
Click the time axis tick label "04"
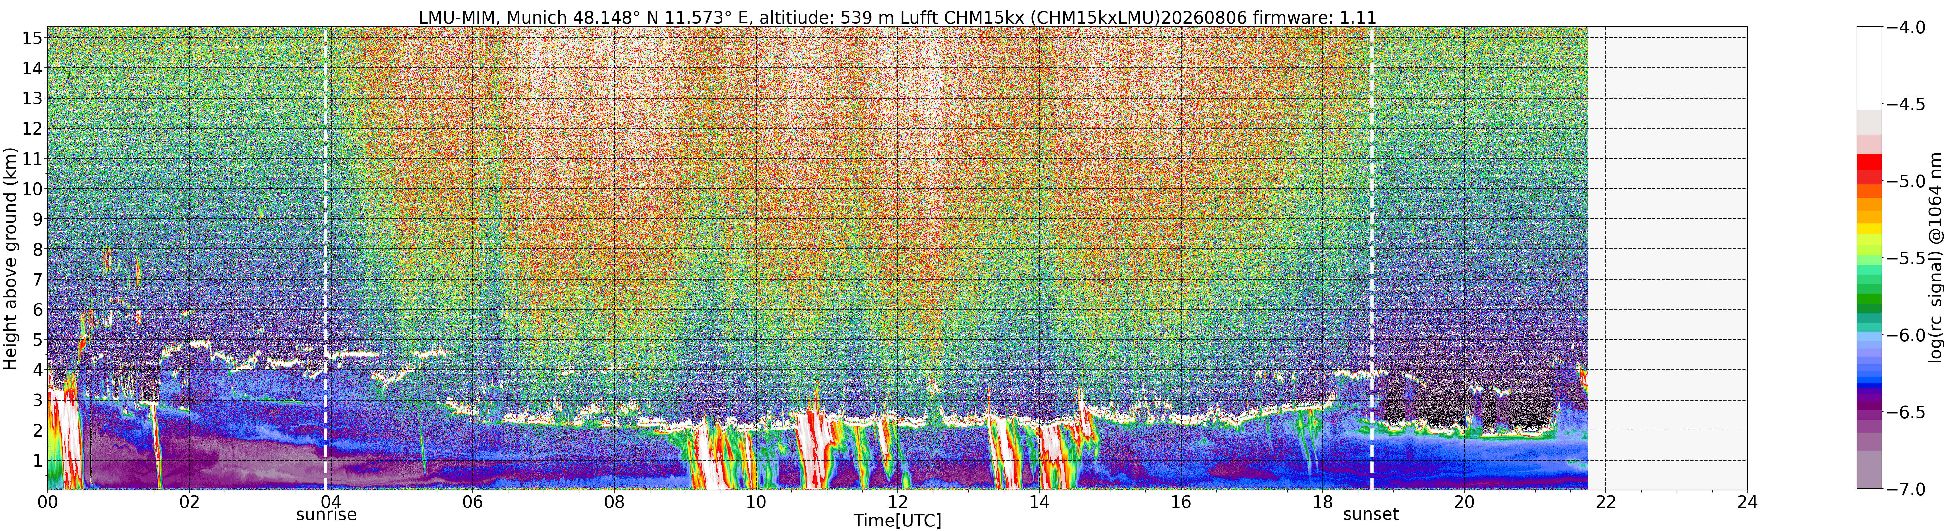[x=331, y=502]
